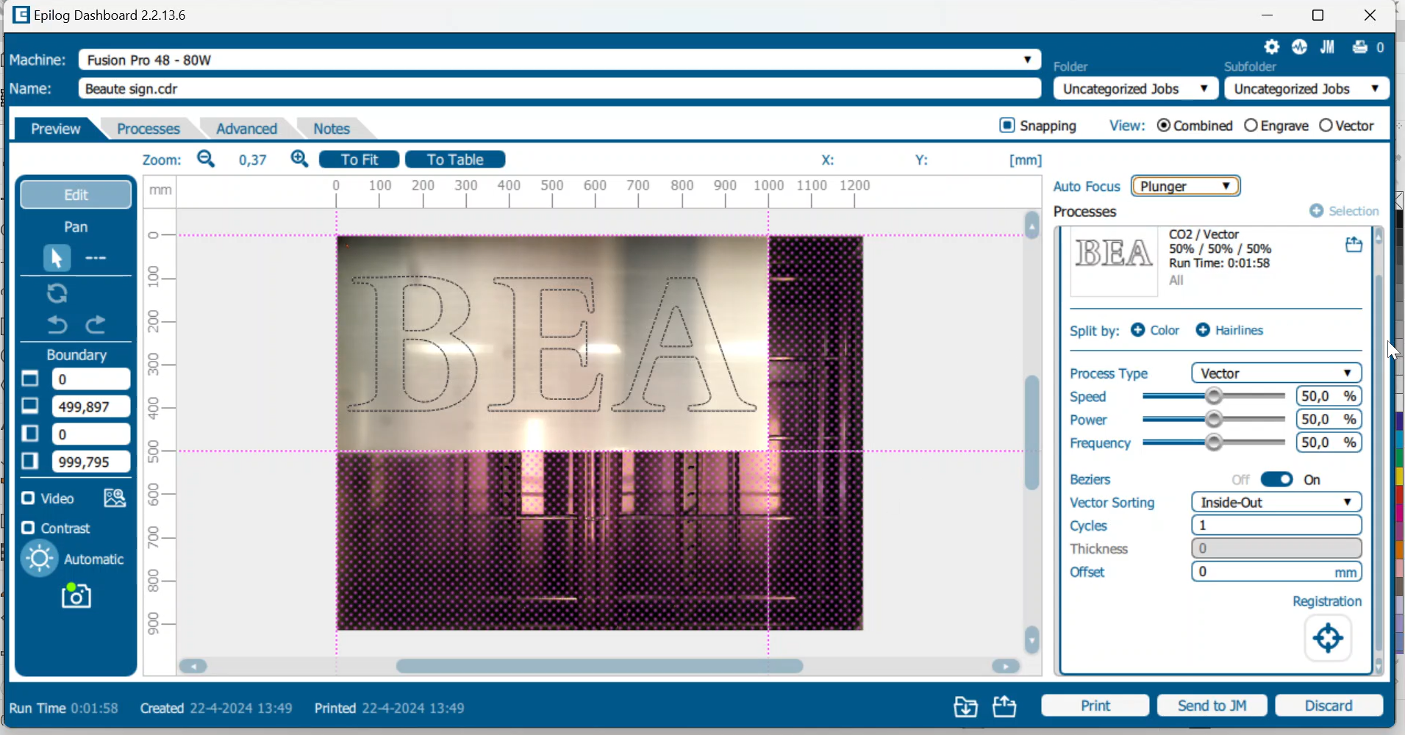Click the zoom in magnifier icon
The width and height of the screenshot is (1405, 735).
299,159
